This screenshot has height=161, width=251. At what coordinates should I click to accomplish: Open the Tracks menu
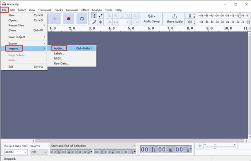point(58,10)
